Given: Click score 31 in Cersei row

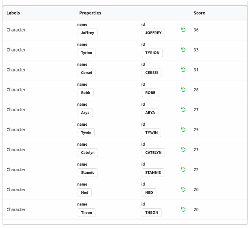Looking at the screenshot, I should (196, 70).
